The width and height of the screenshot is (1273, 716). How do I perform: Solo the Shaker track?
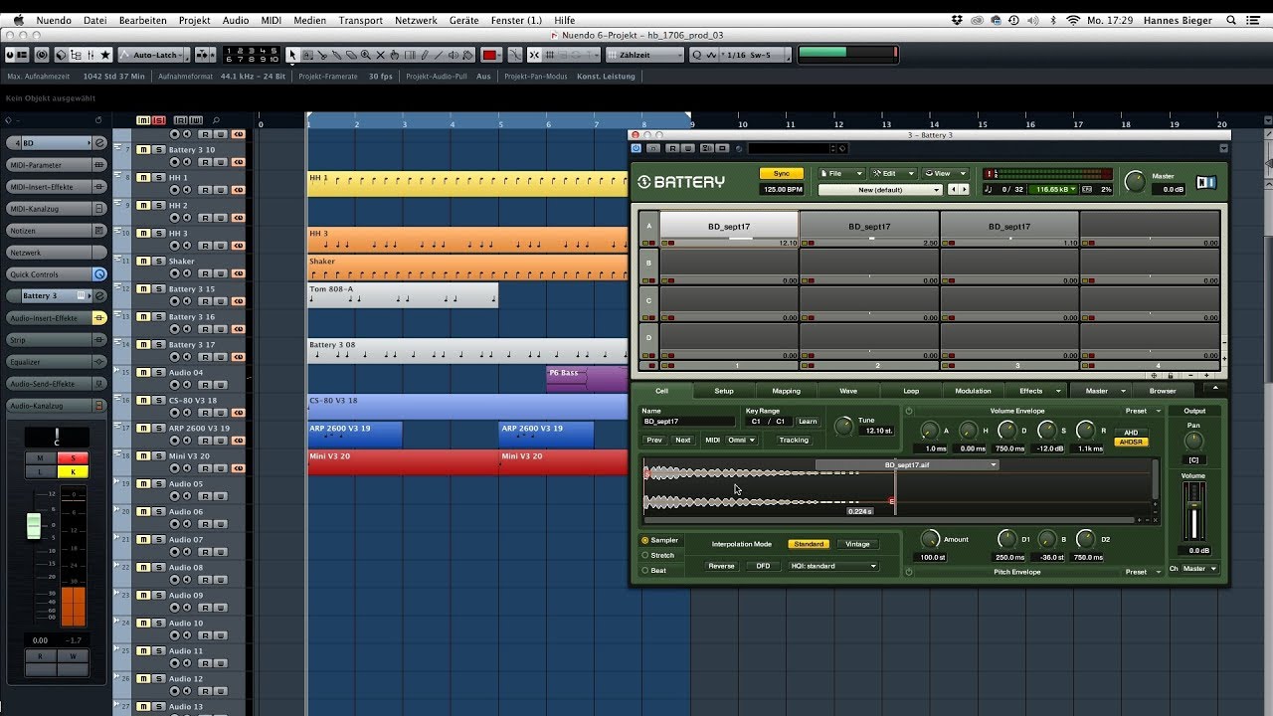[158, 261]
